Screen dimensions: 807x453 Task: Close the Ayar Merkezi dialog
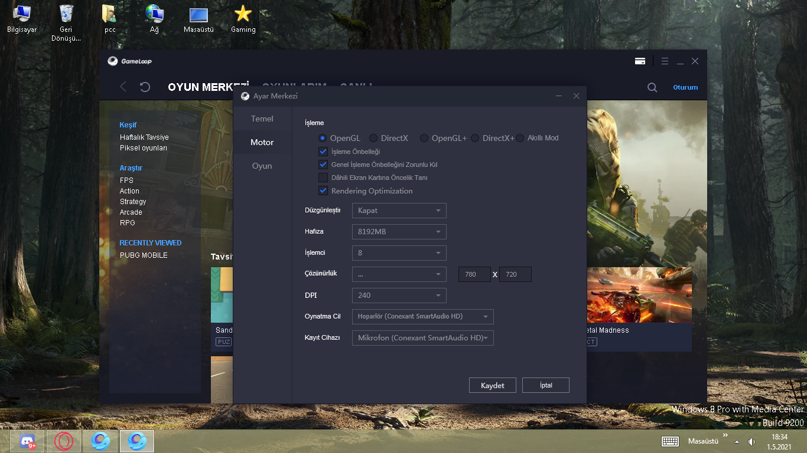point(576,96)
